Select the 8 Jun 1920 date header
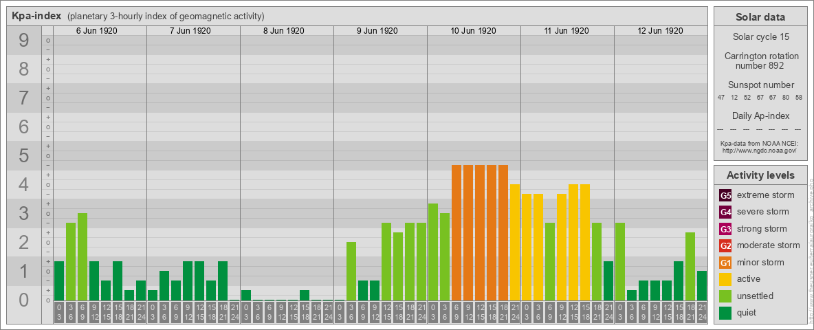The height and width of the screenshot is (330, 814). [283, 31]
